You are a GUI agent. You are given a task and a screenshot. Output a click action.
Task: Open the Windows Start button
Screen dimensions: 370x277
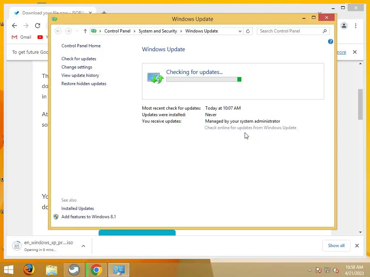9,270
